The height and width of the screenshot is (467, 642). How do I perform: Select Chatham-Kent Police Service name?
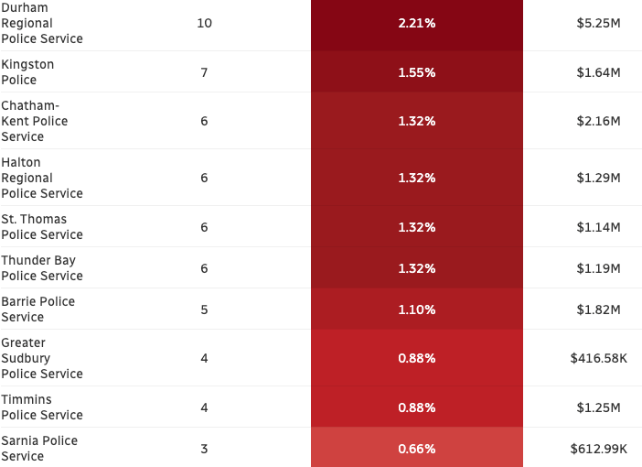35,121
